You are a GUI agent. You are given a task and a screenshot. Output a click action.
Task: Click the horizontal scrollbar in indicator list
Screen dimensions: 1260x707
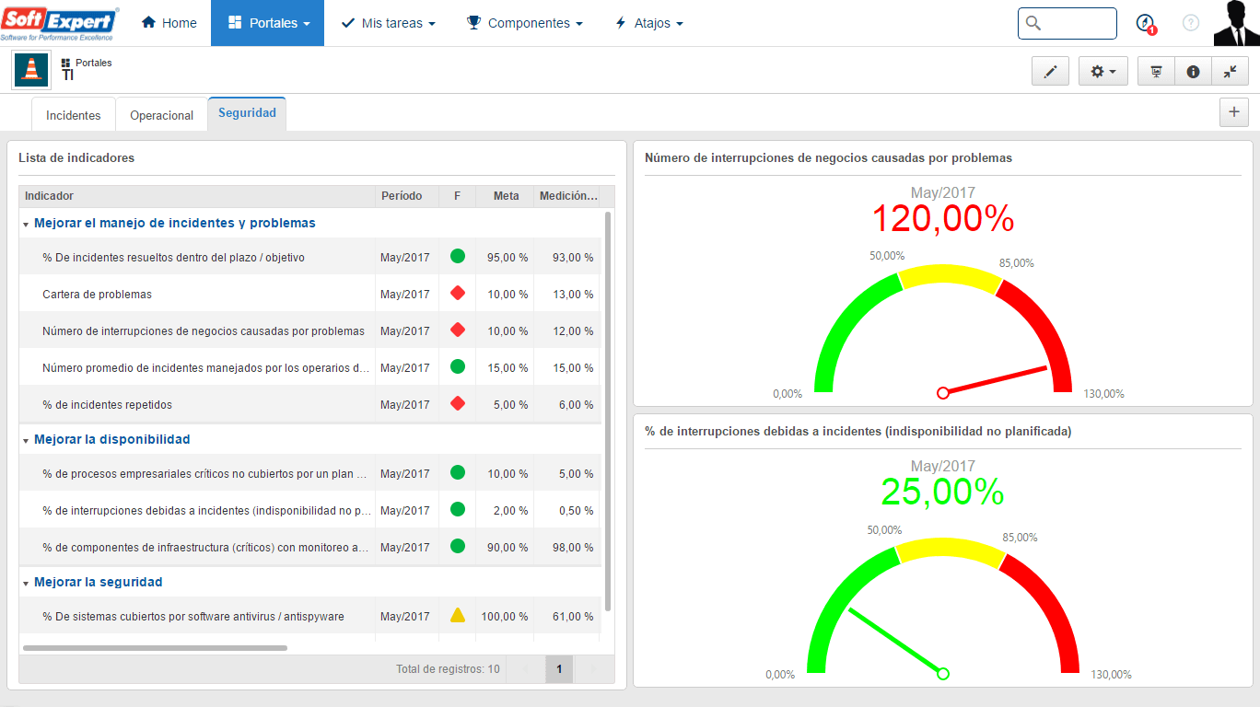coord(155,648)
